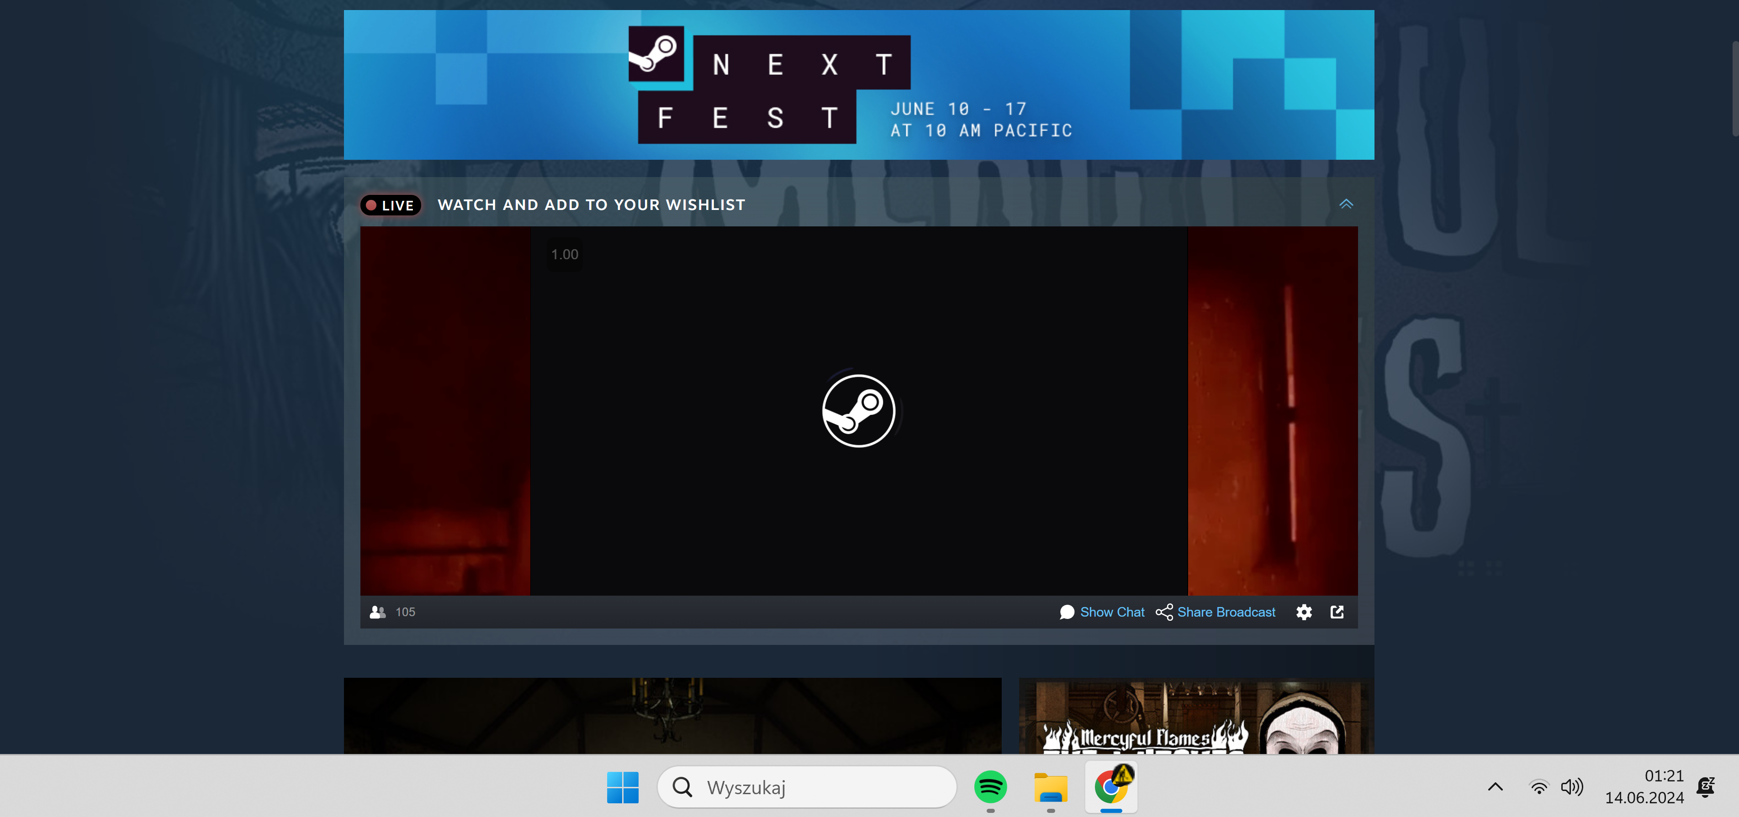Pop out broadcast in new window
This screenshot has height=817, width=1739.
[x=1337, y=612]
